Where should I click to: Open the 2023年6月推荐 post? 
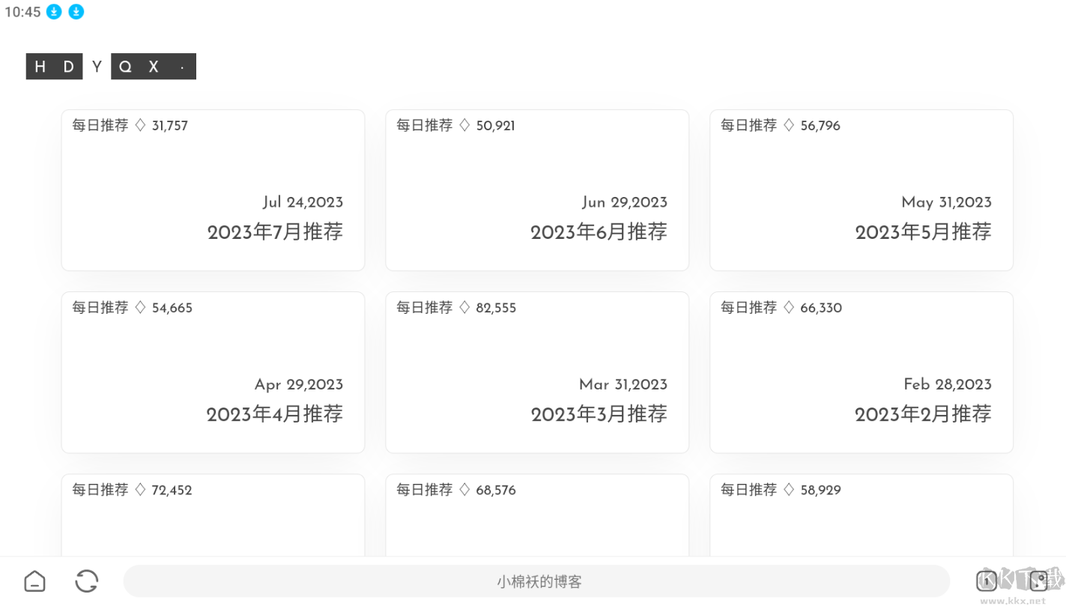[x=599, y=232]
